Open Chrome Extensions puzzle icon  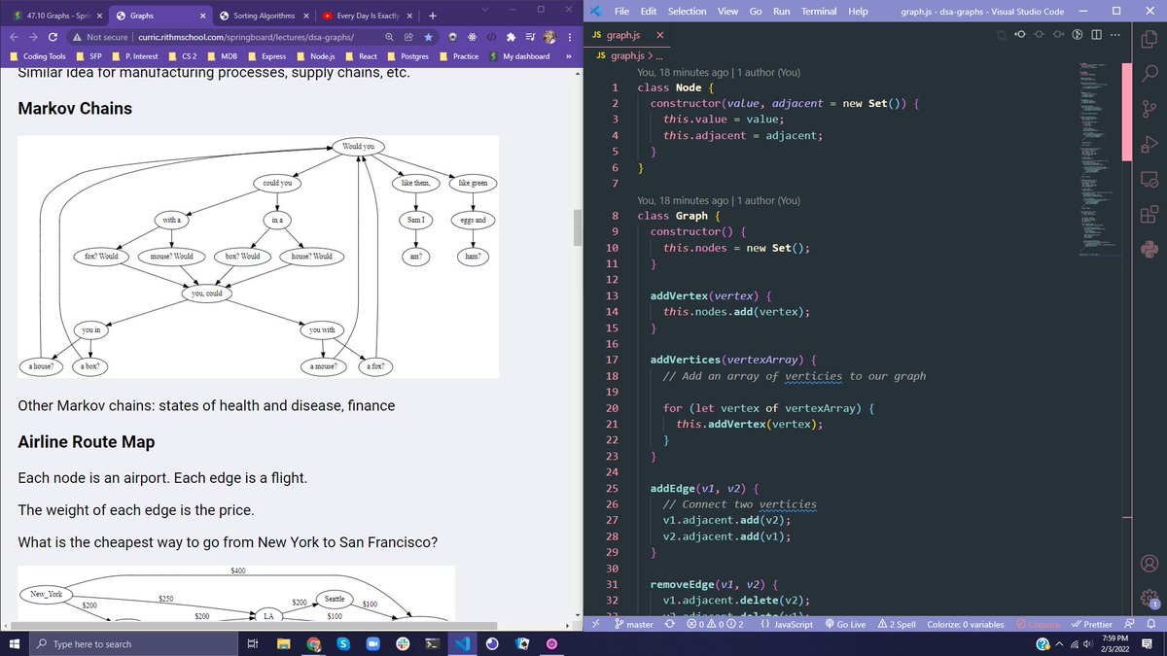pyautogui.click(x=512, y=37)
